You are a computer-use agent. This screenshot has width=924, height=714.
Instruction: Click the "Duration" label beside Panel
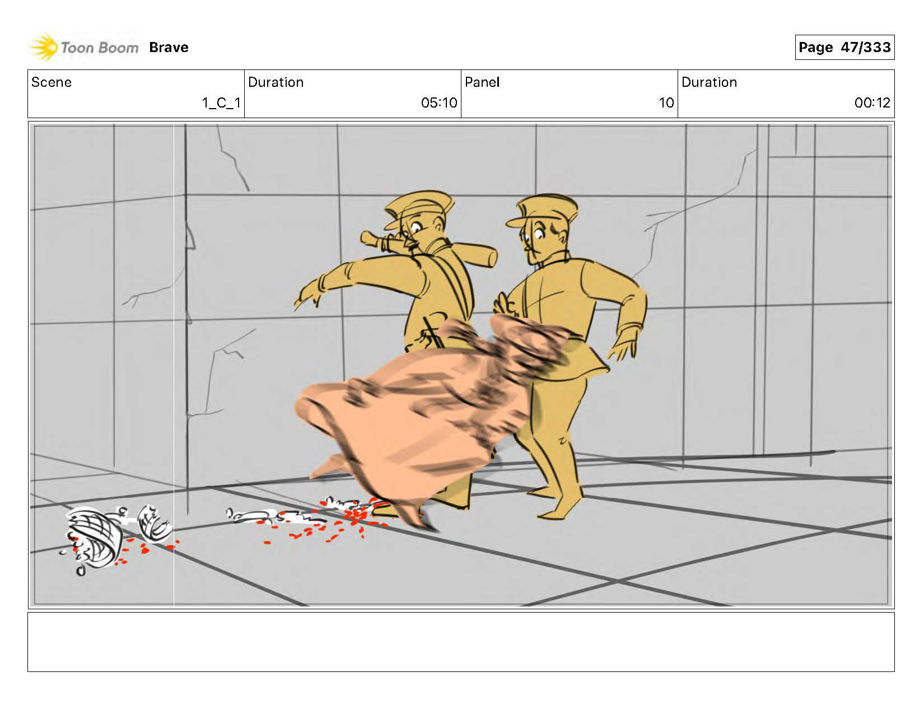[x=709, y=82]
